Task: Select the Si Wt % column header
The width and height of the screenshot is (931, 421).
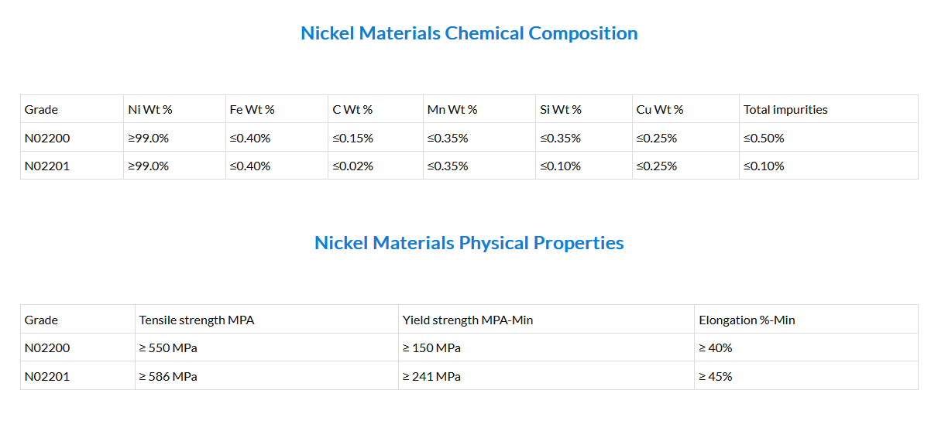Action: pyautogui.click(x=561, y=110)
